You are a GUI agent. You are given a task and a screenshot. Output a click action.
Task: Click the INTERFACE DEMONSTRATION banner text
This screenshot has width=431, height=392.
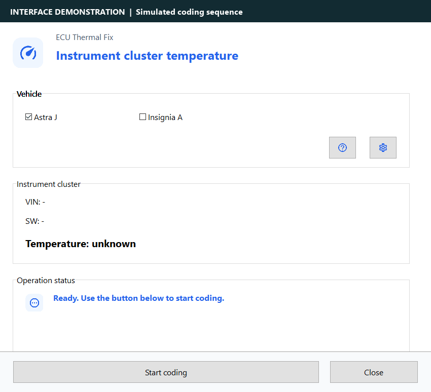coord(67,12)
